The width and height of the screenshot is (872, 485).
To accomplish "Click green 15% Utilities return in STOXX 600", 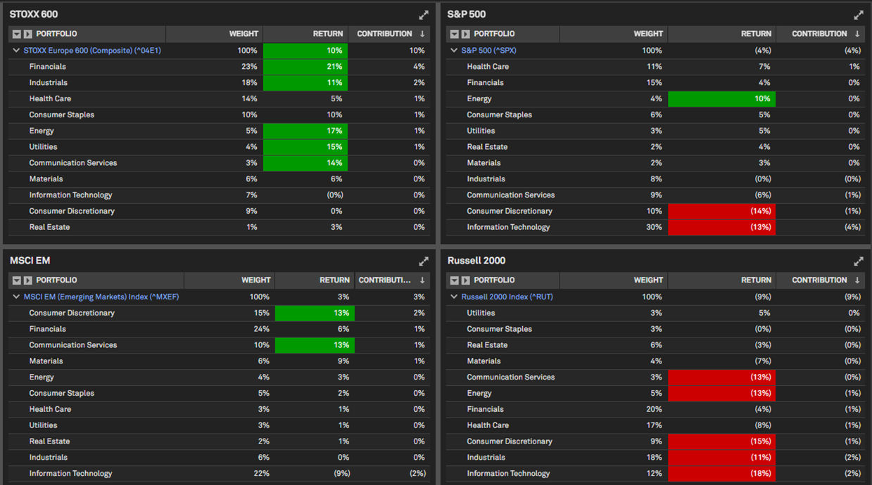I will [305, 147].
